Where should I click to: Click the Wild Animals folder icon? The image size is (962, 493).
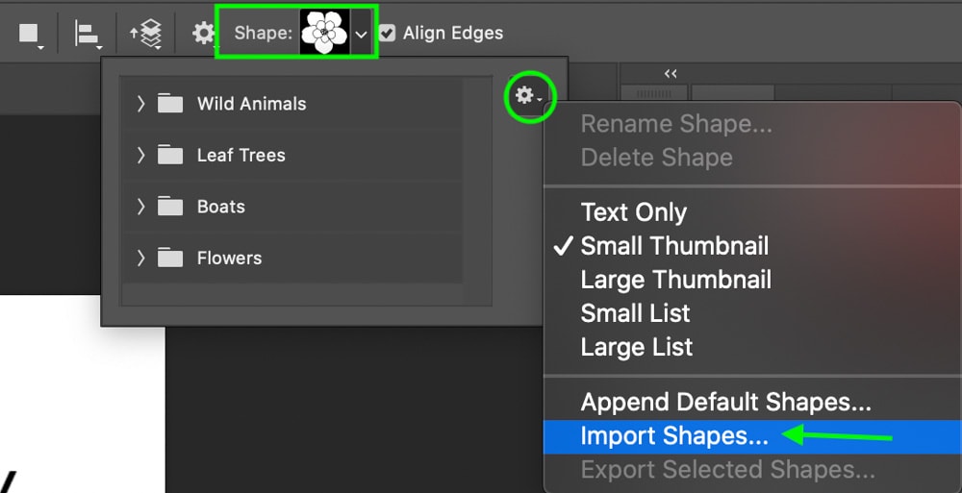[170, 104]
